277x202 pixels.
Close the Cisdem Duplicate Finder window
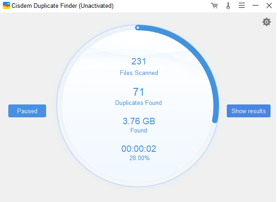269,6
